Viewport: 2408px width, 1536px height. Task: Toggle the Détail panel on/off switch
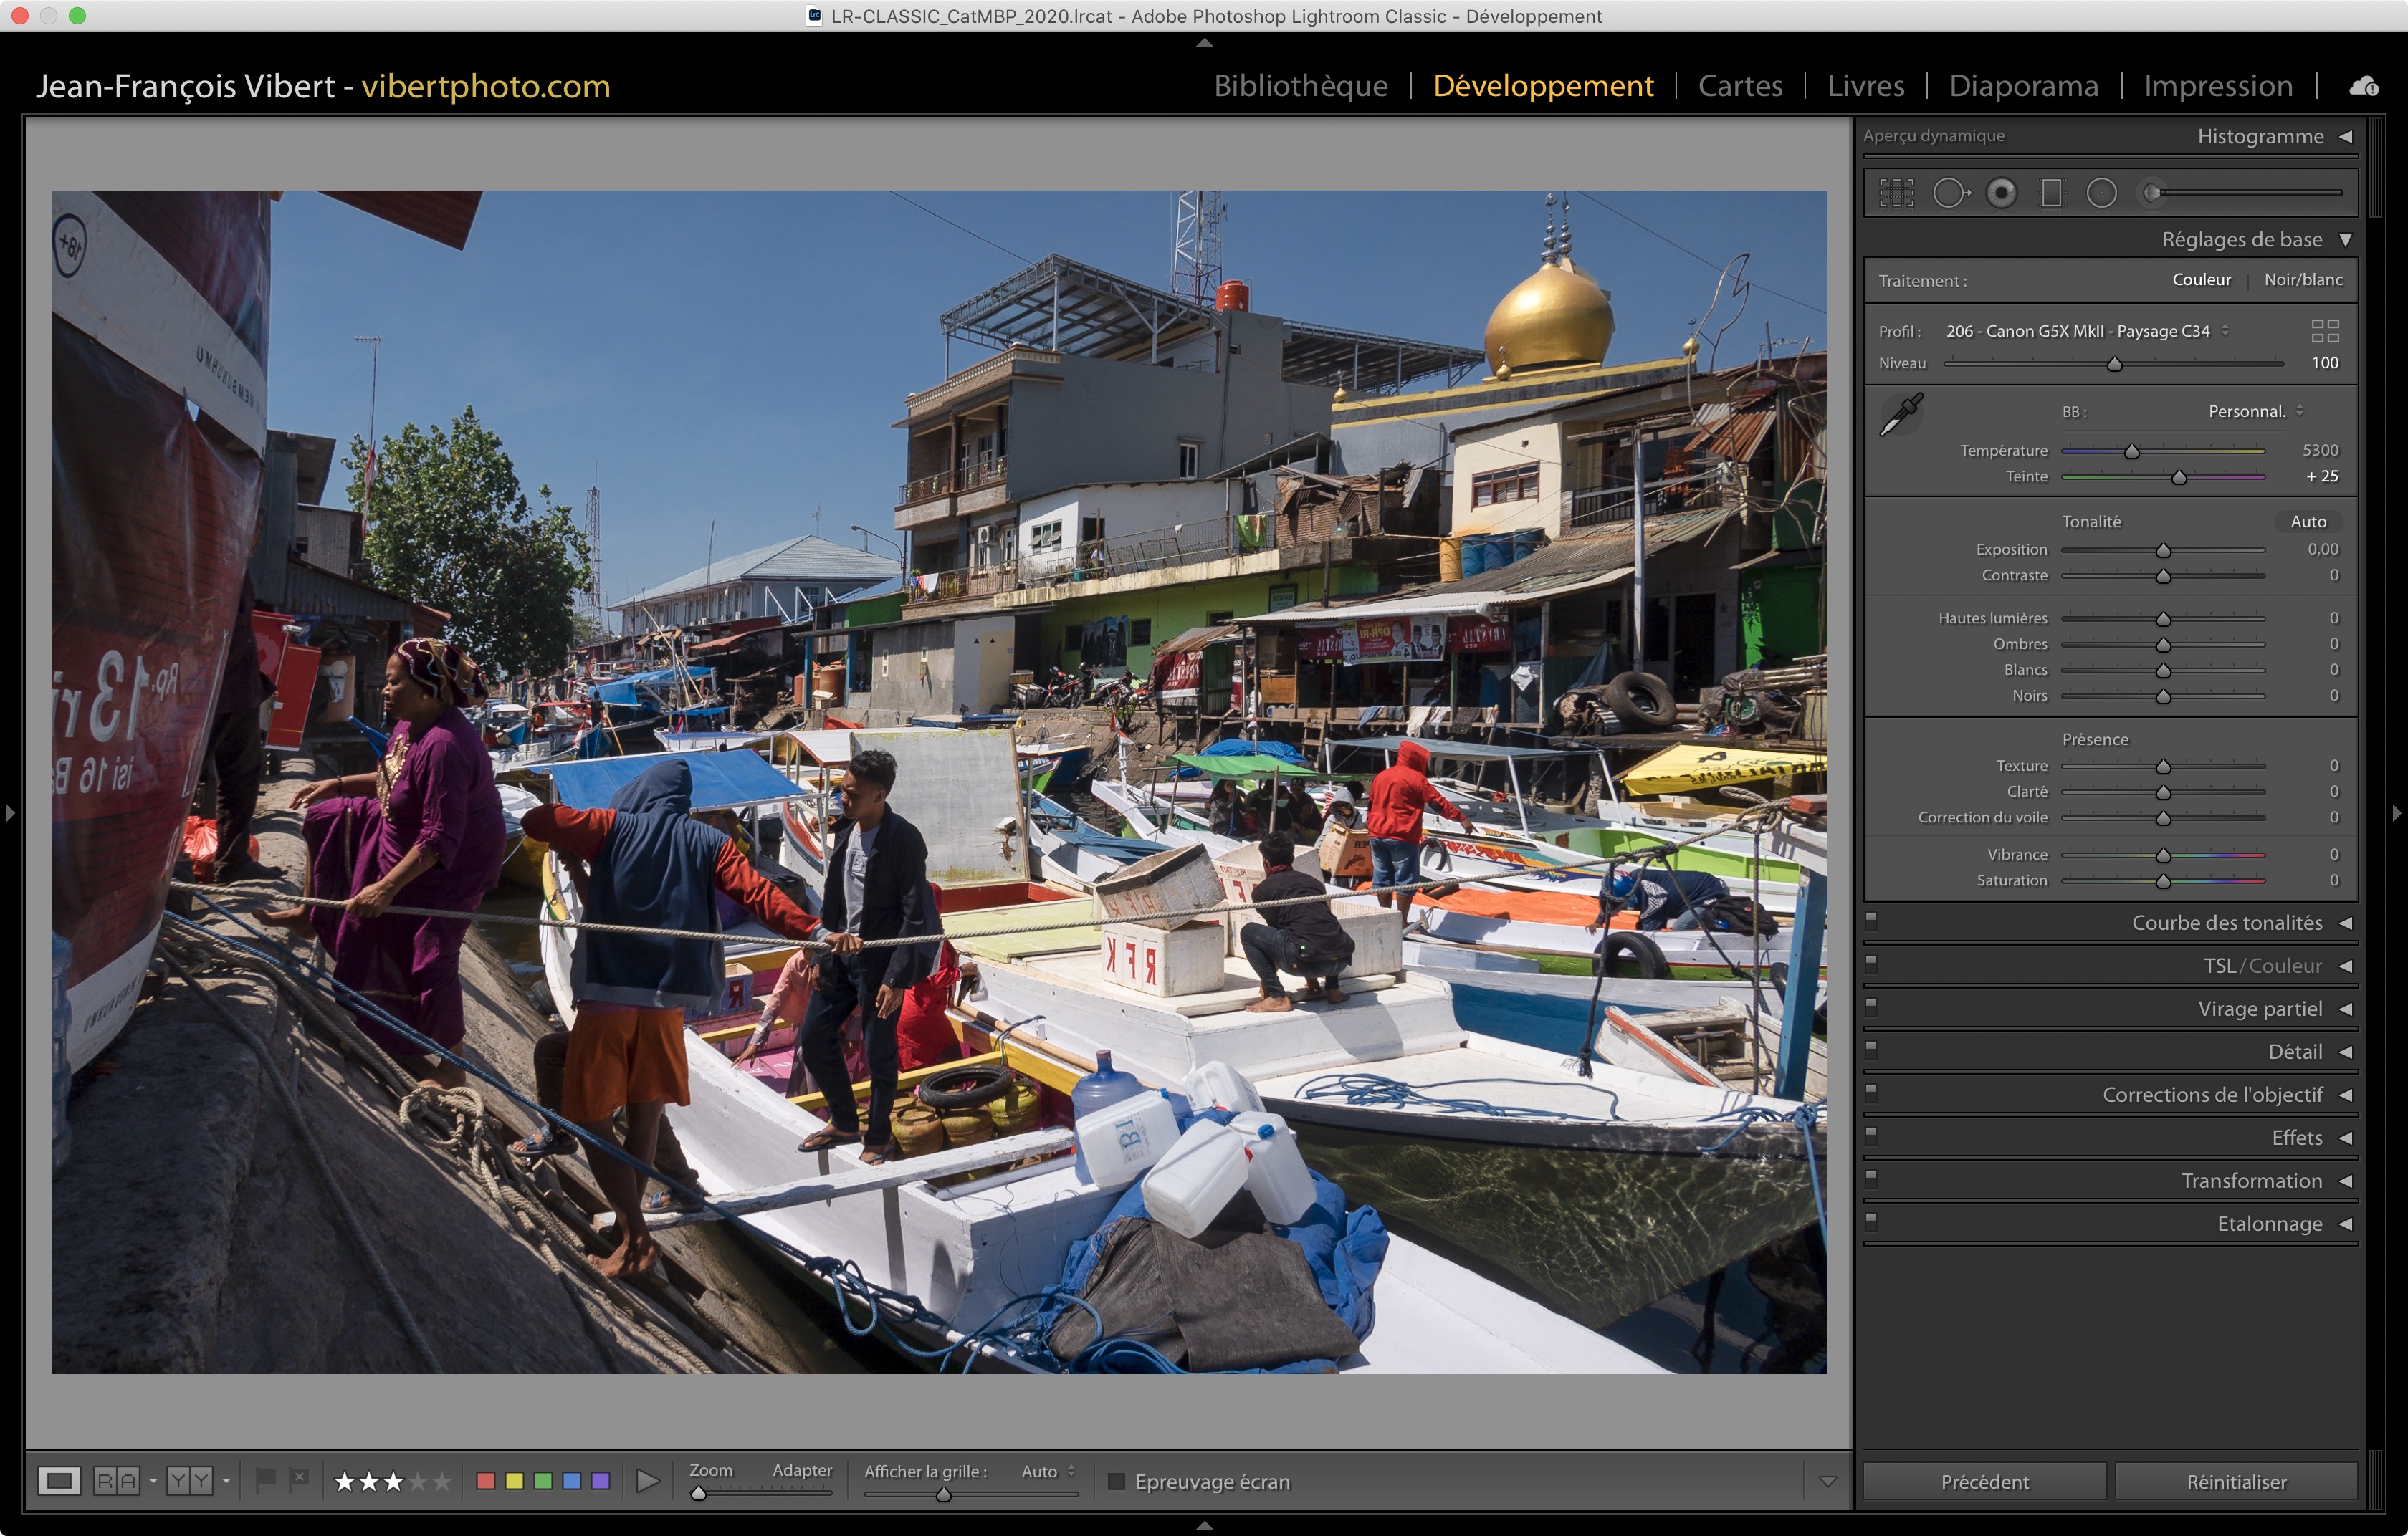[1871, 1050]
